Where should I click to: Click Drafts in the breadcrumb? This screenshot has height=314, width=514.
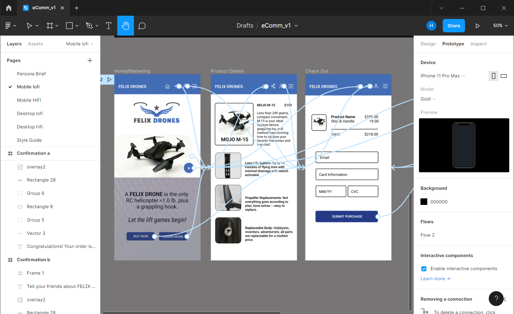pos(245,26)
